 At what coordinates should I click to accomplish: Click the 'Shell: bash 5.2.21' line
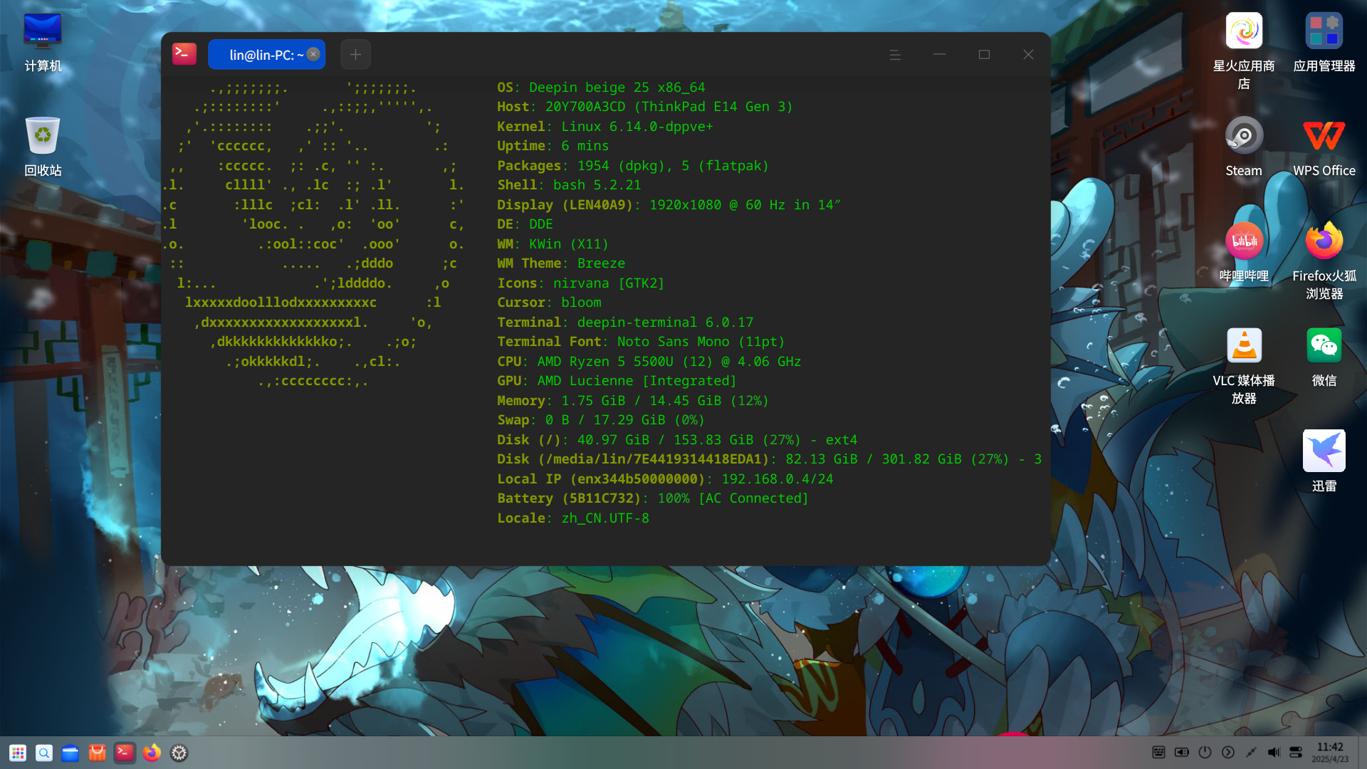569,185
